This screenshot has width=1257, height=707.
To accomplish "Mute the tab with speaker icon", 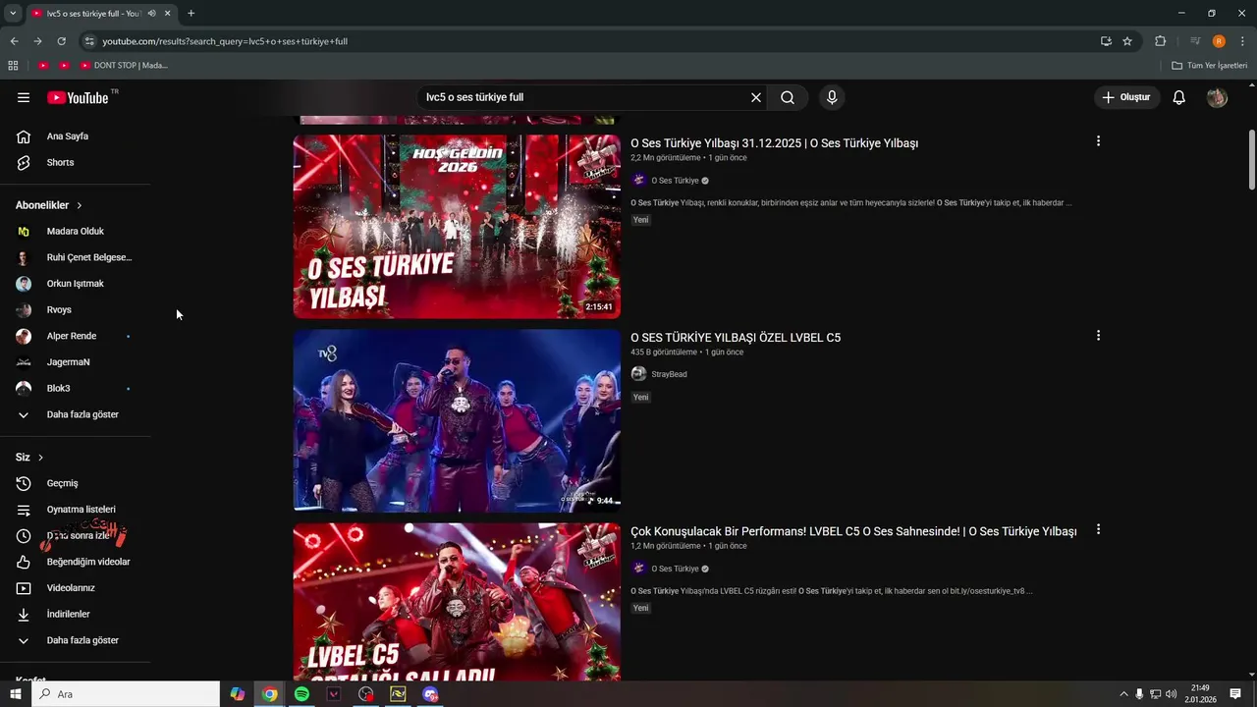I will [x=151, y=13].
